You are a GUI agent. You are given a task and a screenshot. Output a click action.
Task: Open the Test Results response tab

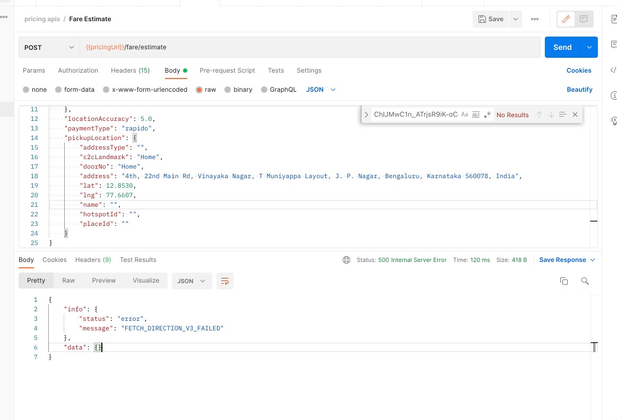(138, 260)
